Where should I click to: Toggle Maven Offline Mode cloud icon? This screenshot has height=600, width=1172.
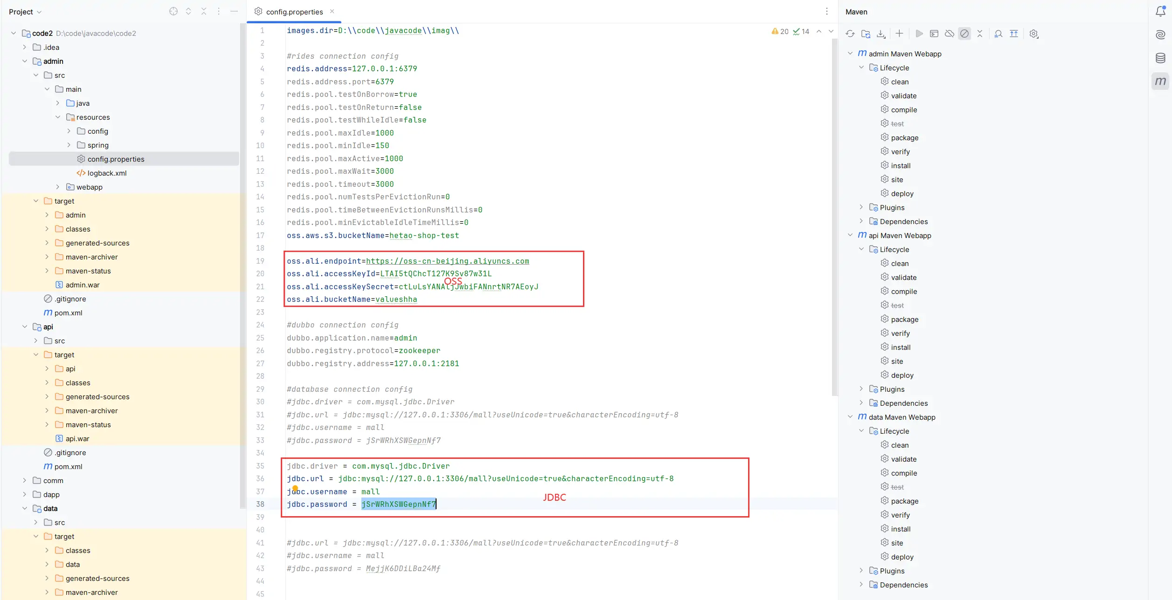(950, 34)
